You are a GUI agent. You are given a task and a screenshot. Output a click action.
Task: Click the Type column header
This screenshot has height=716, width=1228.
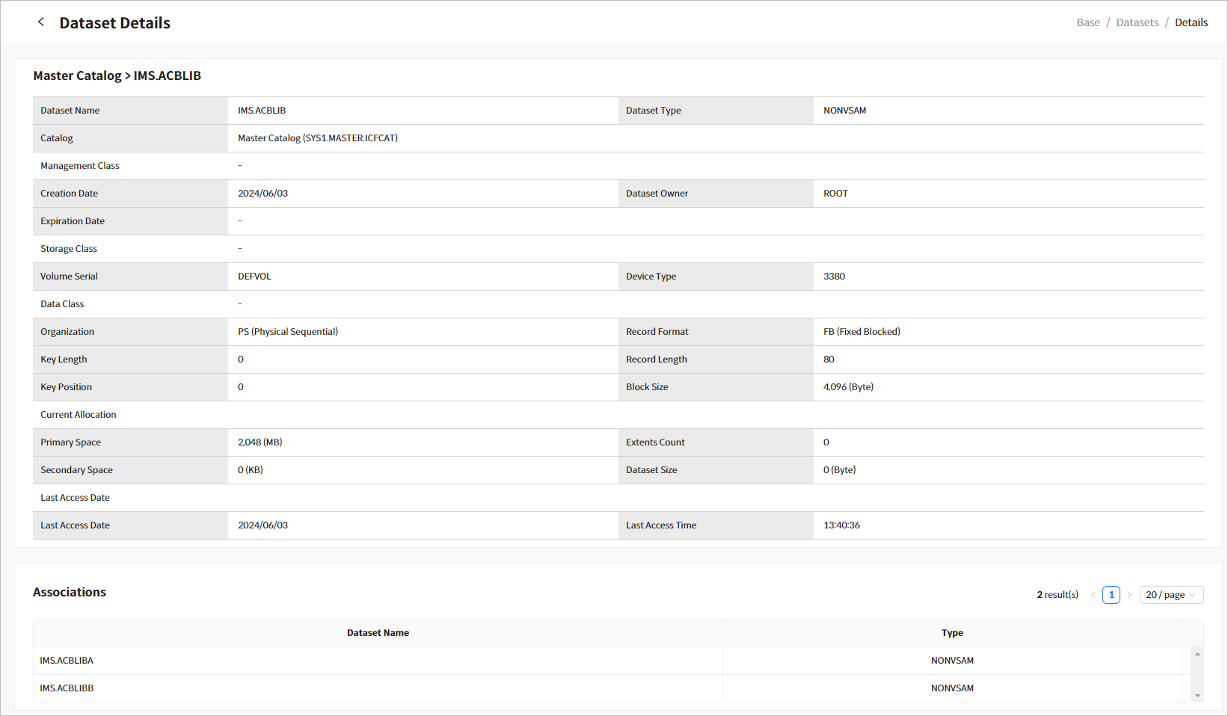tap(952, 632)
